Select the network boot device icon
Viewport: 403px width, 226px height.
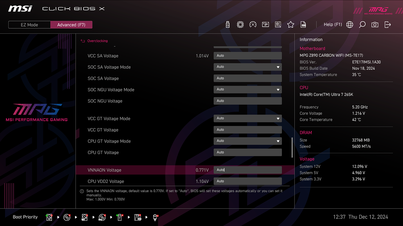click(x=155, y=217)
